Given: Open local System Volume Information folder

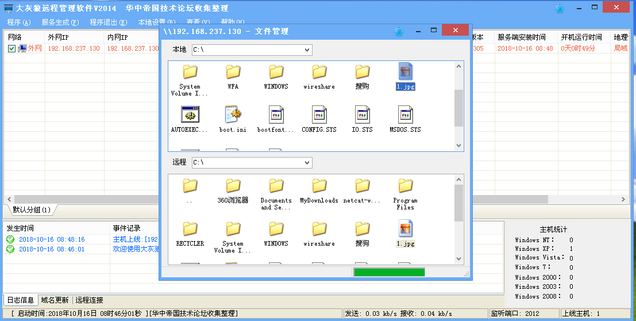Looking at the screenshot, I should (190, 79).
